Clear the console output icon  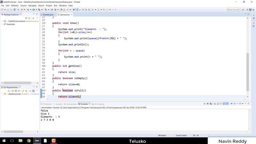[x=215, y=104]
